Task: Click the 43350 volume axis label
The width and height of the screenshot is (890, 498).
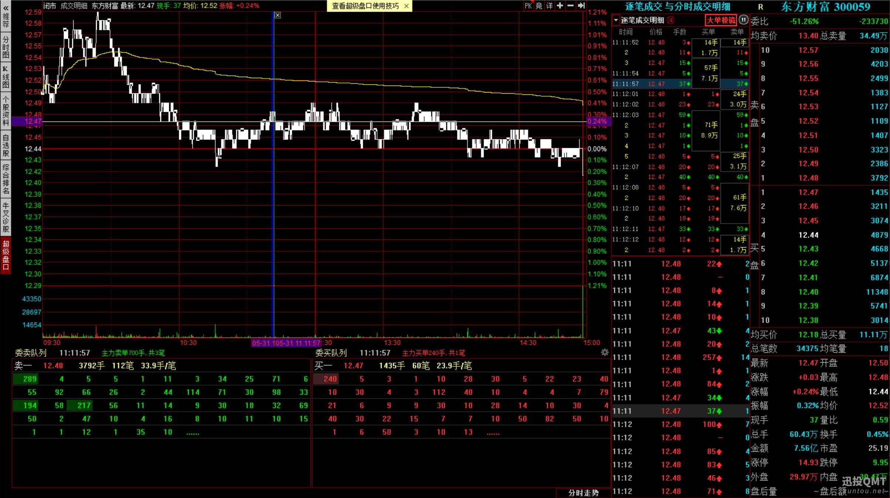Action: (32, 299)
